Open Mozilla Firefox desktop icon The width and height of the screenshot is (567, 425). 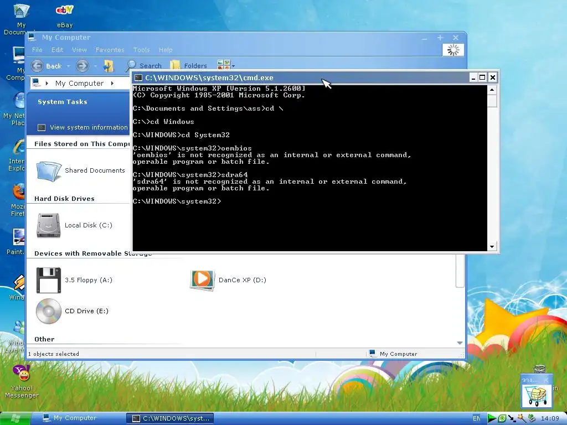point(18,199)
